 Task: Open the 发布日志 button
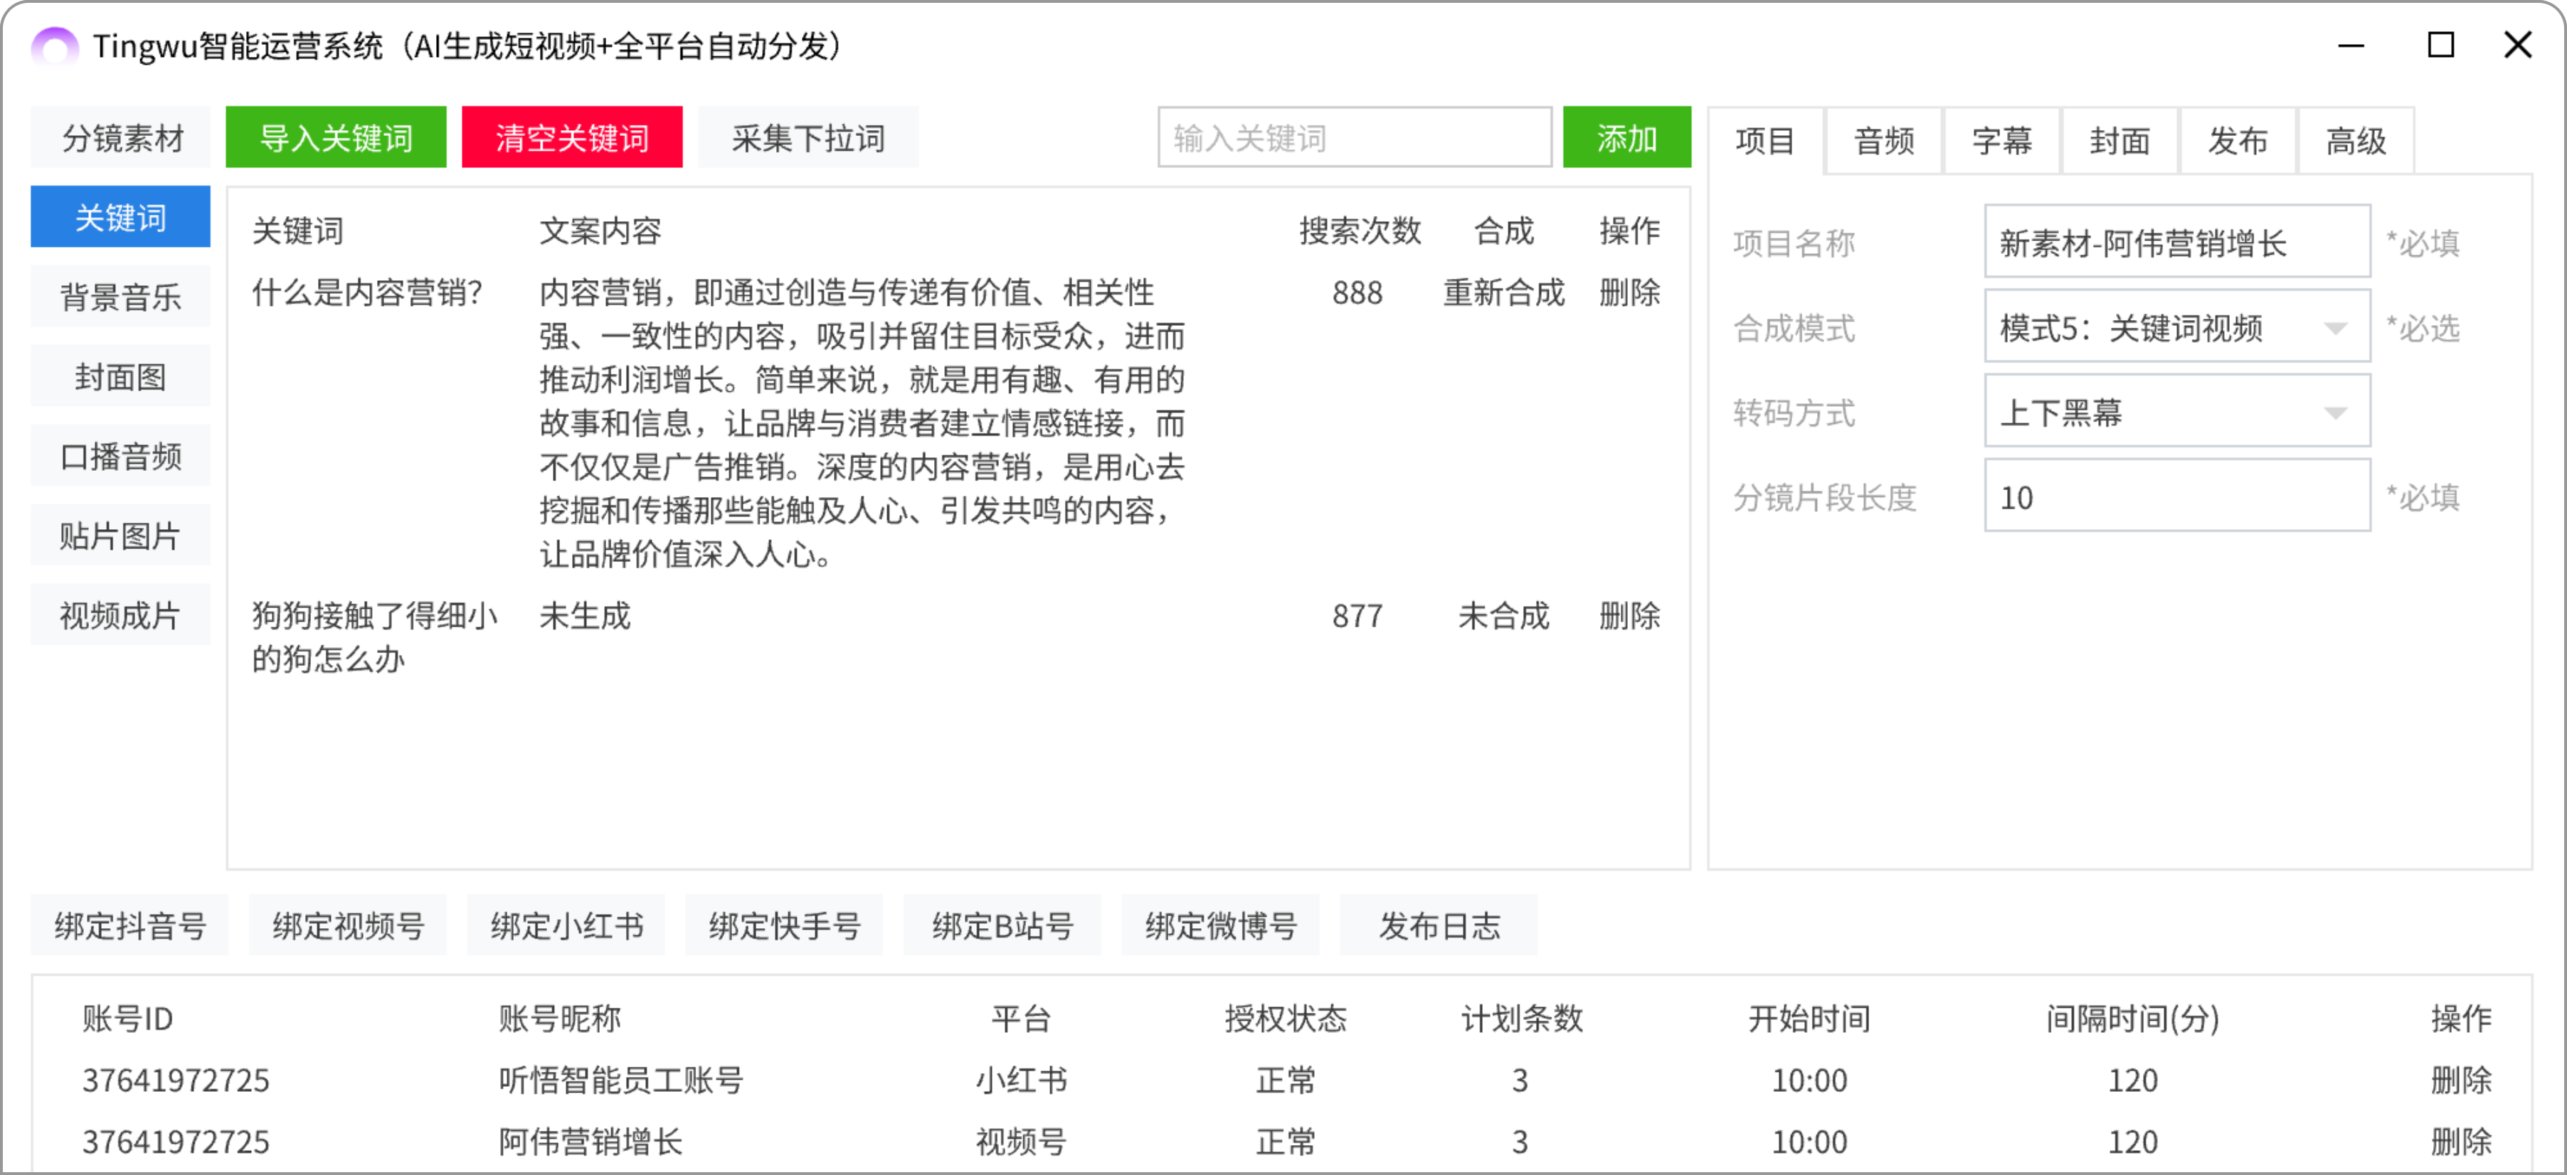click(x=1439, y=926)
